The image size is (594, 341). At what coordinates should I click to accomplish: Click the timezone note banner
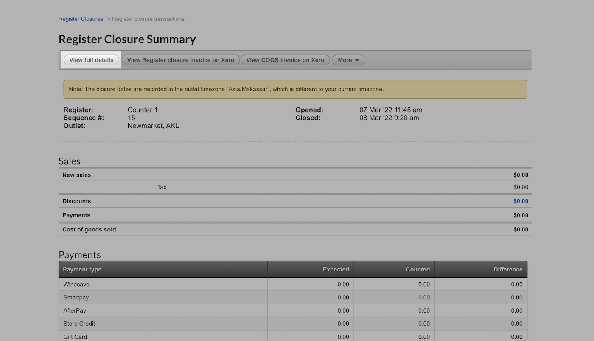pyautogui.click(x=295, y=89)
